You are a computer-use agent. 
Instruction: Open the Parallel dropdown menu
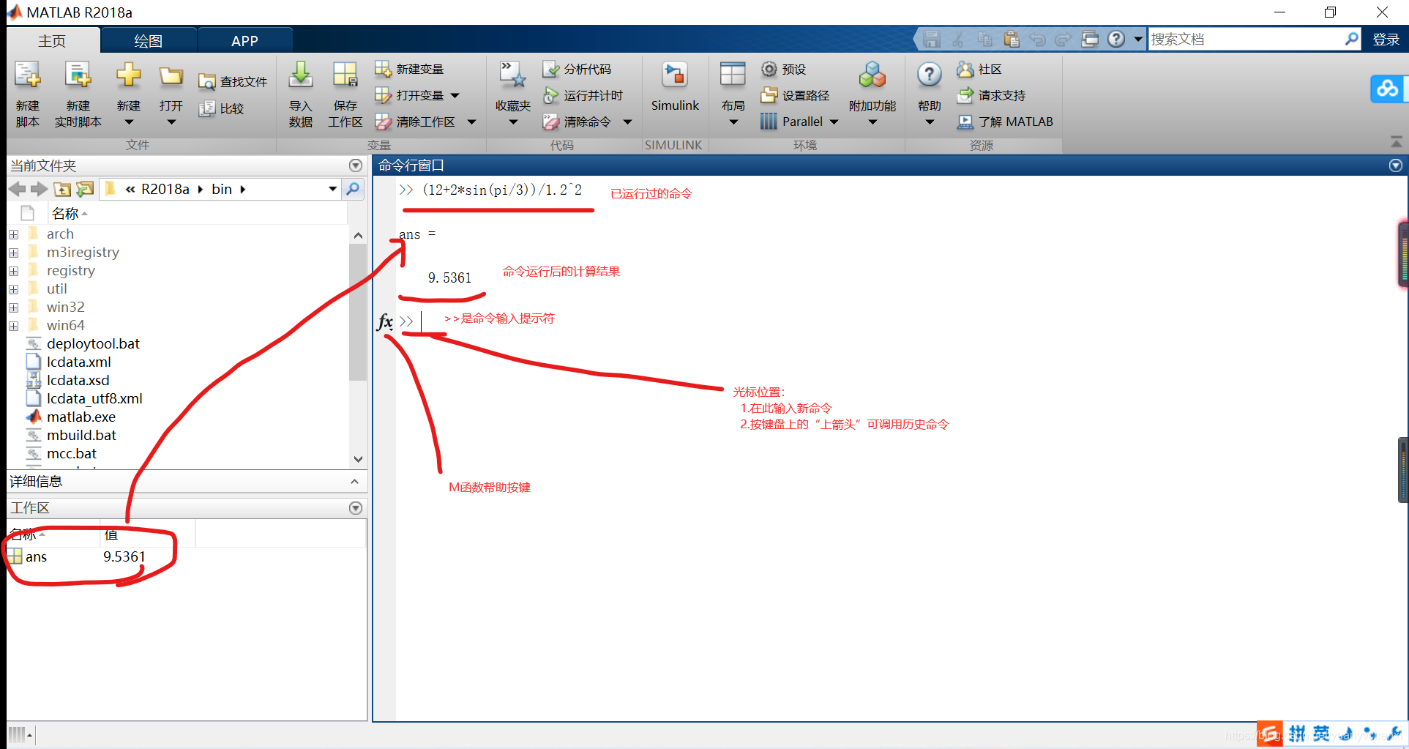(x=834, y=122)
